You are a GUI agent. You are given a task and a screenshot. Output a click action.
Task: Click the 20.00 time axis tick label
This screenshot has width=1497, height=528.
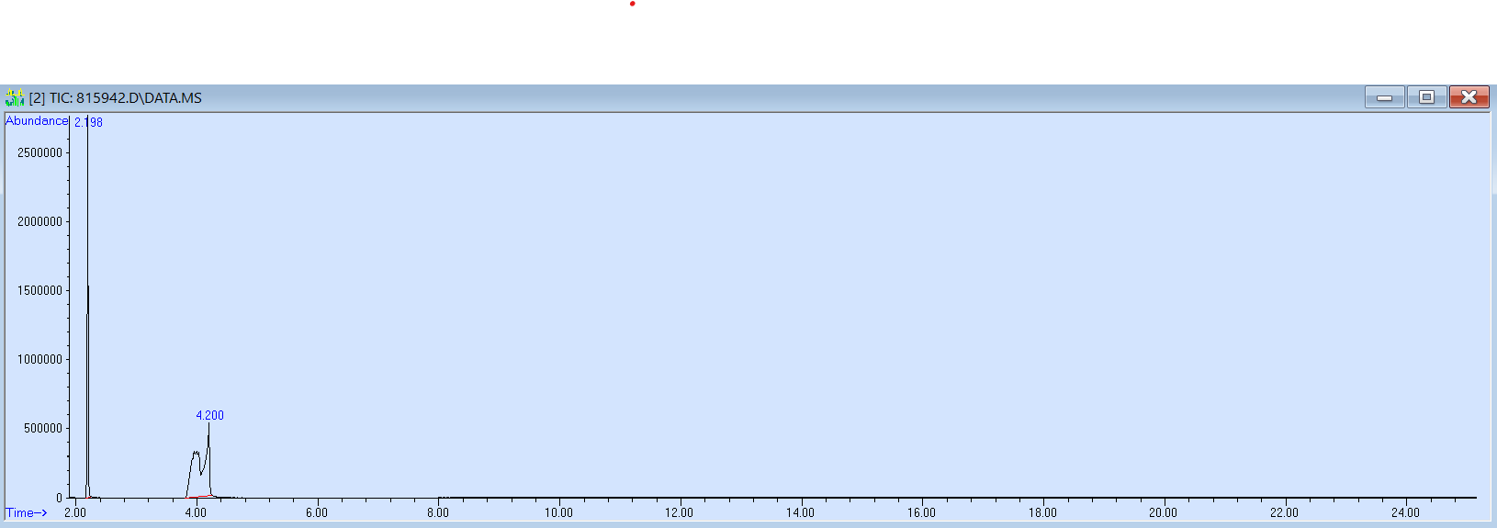tap(1163, 512)
